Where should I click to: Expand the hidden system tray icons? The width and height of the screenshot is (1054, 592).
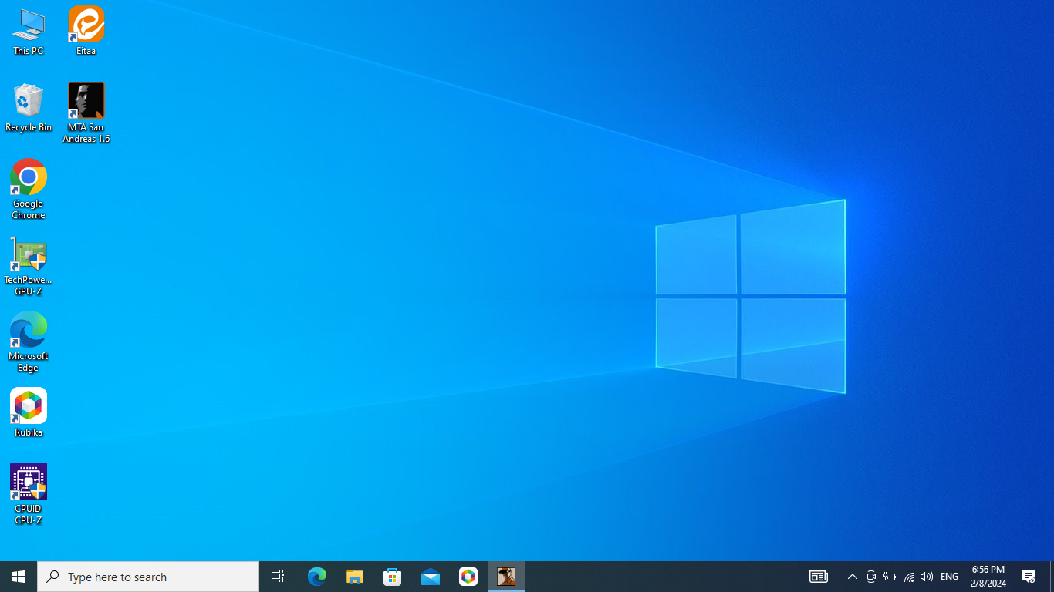[x=853, y=577]
